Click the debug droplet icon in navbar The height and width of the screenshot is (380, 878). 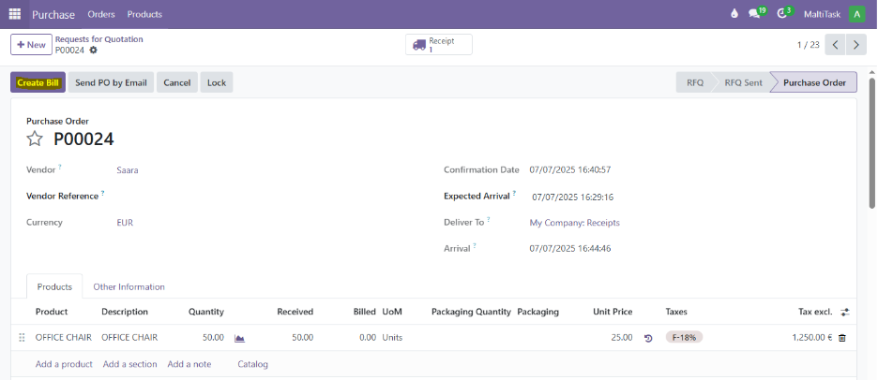[x=734, y=14]
